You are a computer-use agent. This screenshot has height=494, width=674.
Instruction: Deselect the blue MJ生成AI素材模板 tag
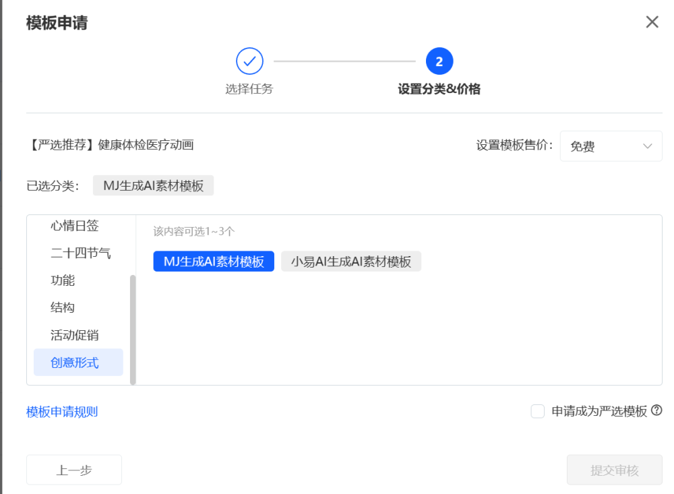tap(214, 261)
